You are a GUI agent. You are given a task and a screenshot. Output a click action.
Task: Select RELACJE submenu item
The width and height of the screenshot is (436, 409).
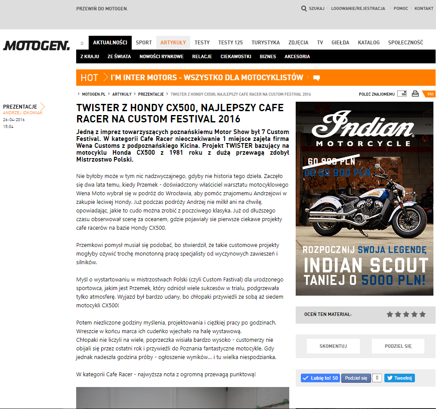coord(202,56)
